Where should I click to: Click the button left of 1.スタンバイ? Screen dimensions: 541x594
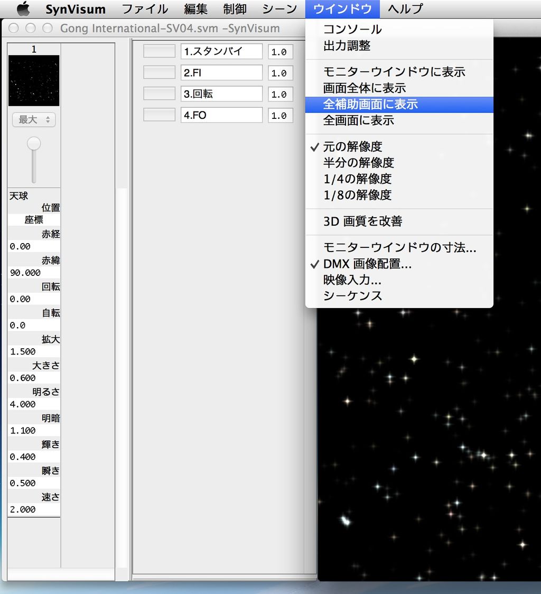(159, 51)
